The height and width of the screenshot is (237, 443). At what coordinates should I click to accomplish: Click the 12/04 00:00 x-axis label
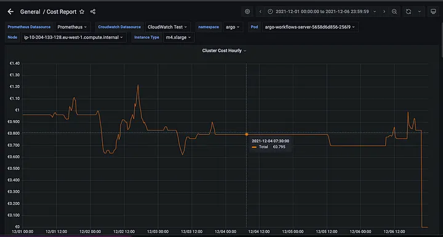tap(225, 231)
